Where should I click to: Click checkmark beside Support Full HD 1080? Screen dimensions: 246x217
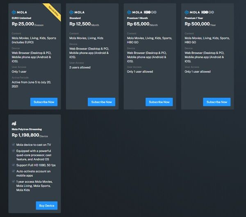14,165
